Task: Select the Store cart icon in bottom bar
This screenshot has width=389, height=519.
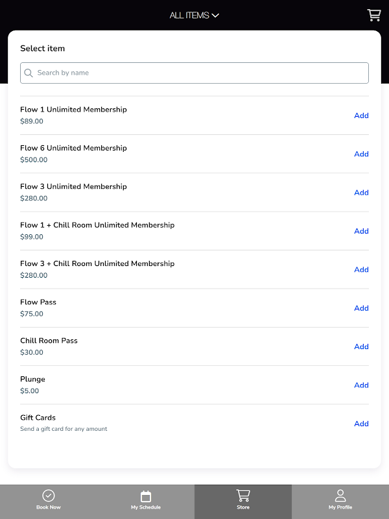Action: pos(243,496)
